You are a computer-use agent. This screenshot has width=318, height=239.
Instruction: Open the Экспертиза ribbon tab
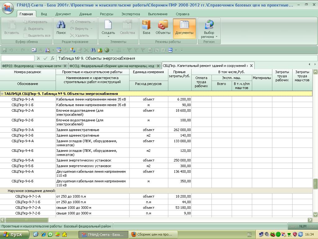click(130, 14)
